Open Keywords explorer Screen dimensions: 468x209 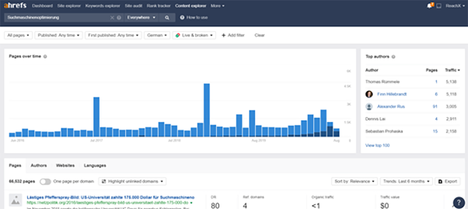point(103,6)
